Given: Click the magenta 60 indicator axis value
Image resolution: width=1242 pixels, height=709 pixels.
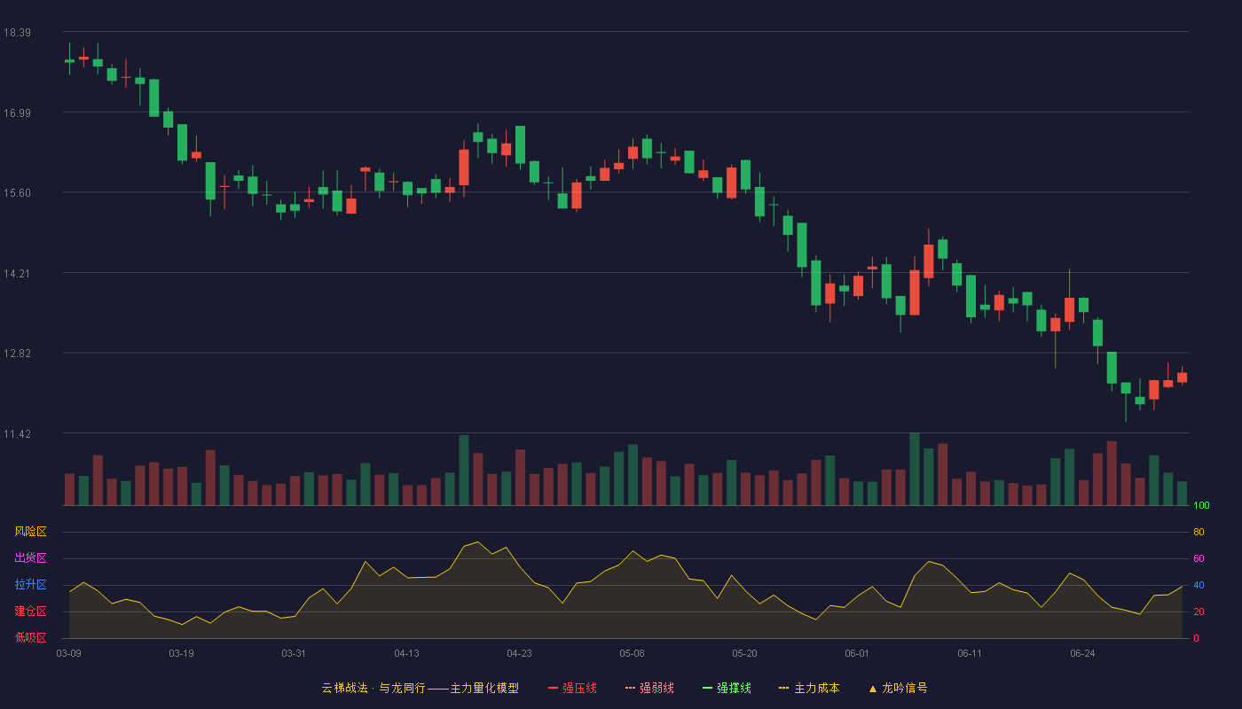Looking at the screenshot, I should coord(1199,558).
